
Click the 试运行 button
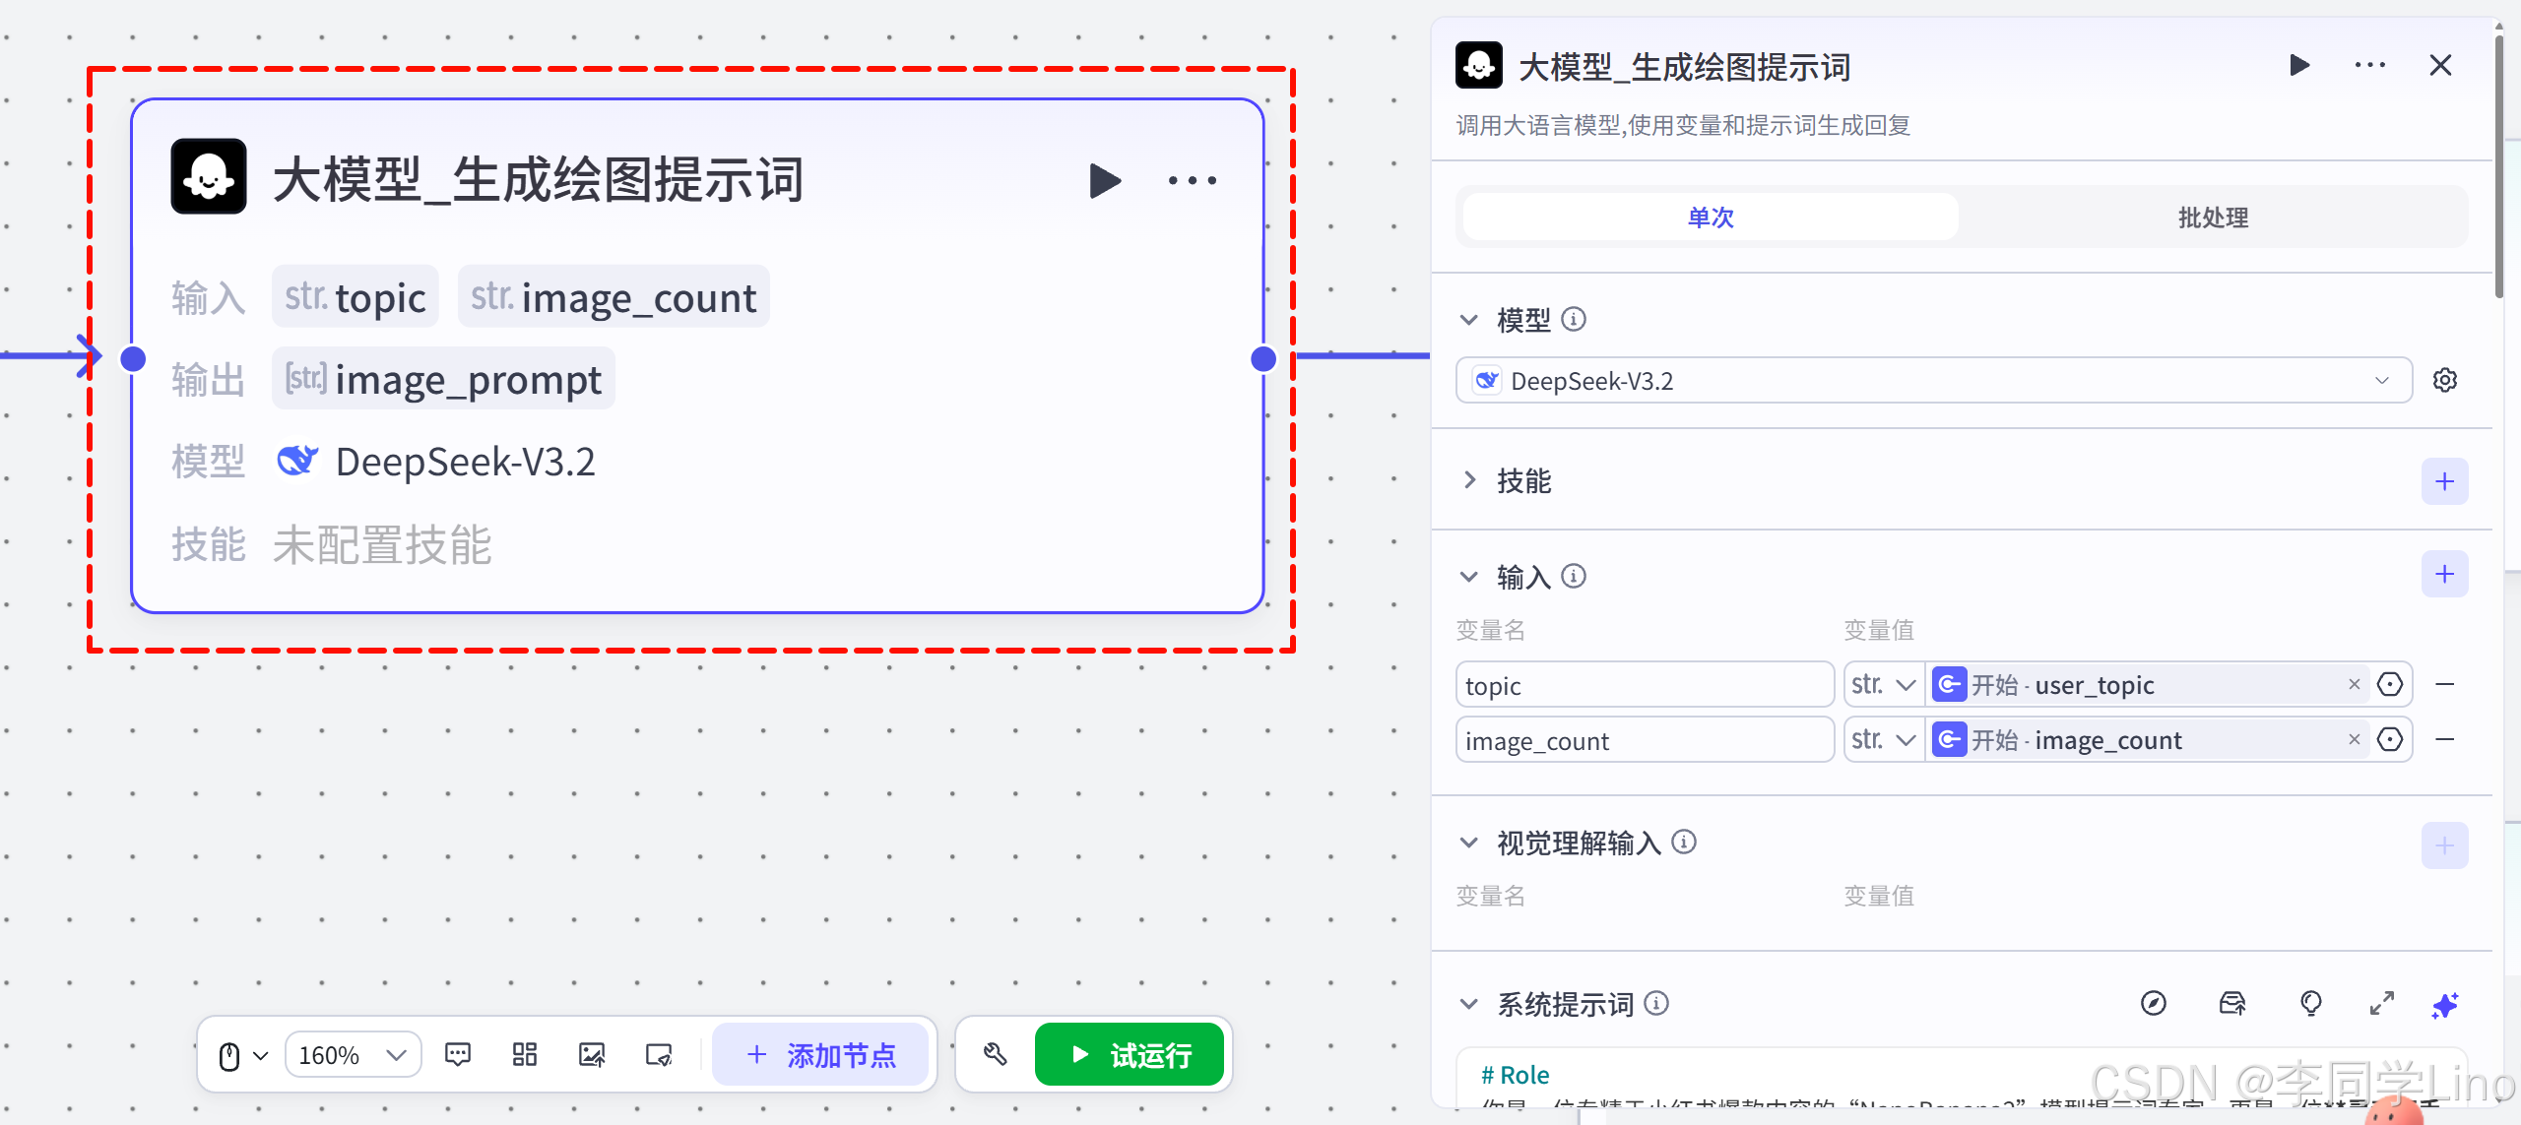(x=1130, y=1055)
